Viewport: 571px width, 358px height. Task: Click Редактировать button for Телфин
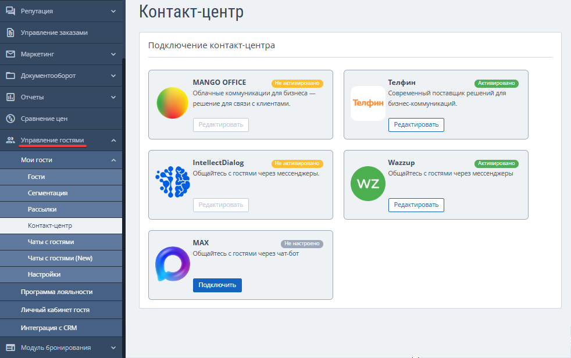pyautogui.click(x=416, y=125)
